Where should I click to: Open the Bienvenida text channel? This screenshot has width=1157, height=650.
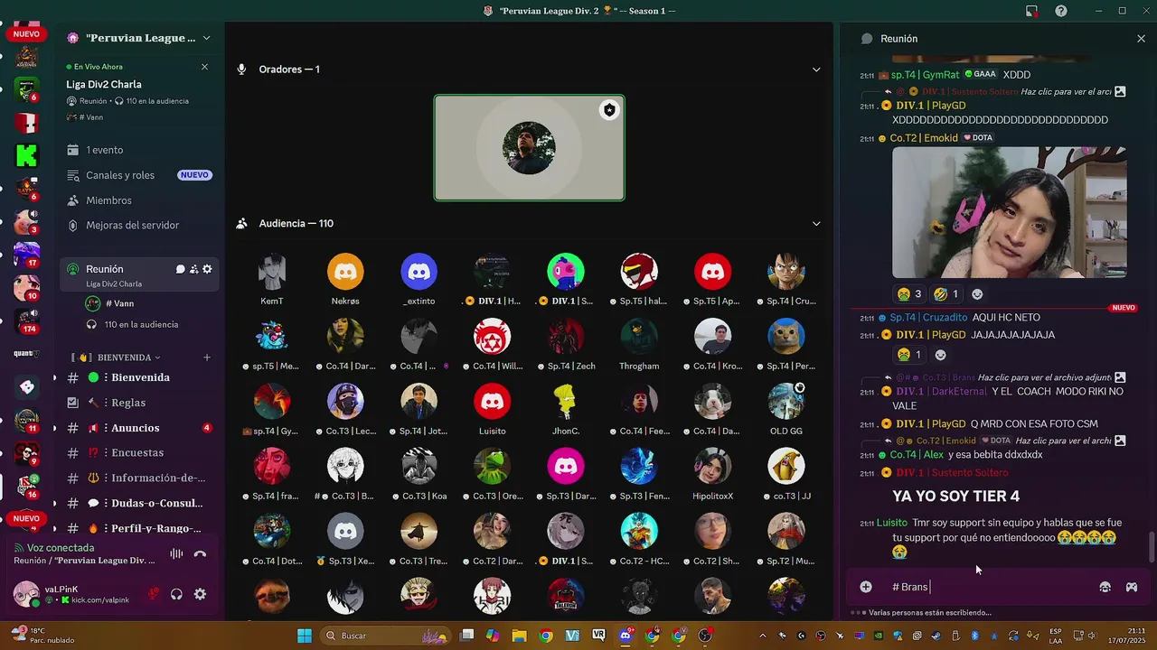click(138, 377)
